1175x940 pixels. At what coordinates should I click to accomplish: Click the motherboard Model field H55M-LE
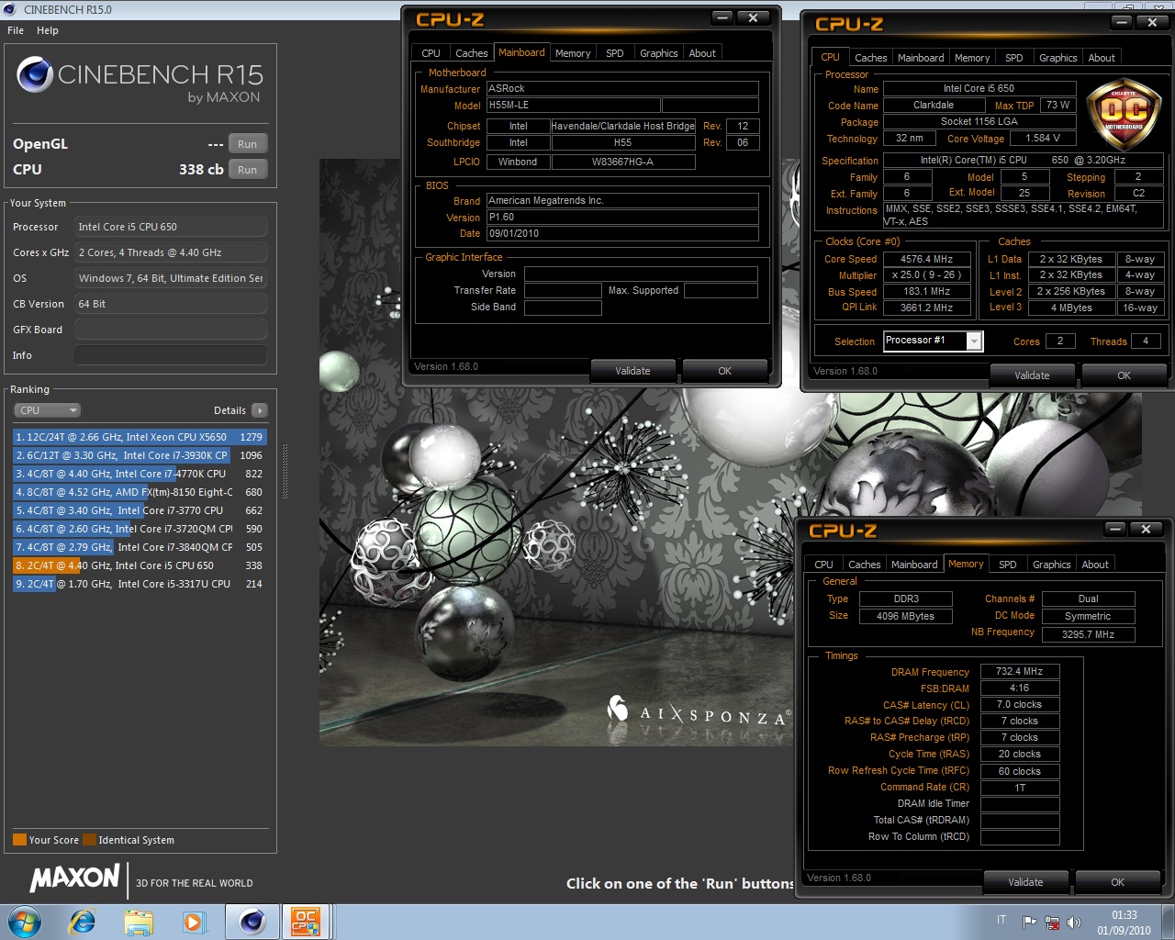click(x=573, y=106)
